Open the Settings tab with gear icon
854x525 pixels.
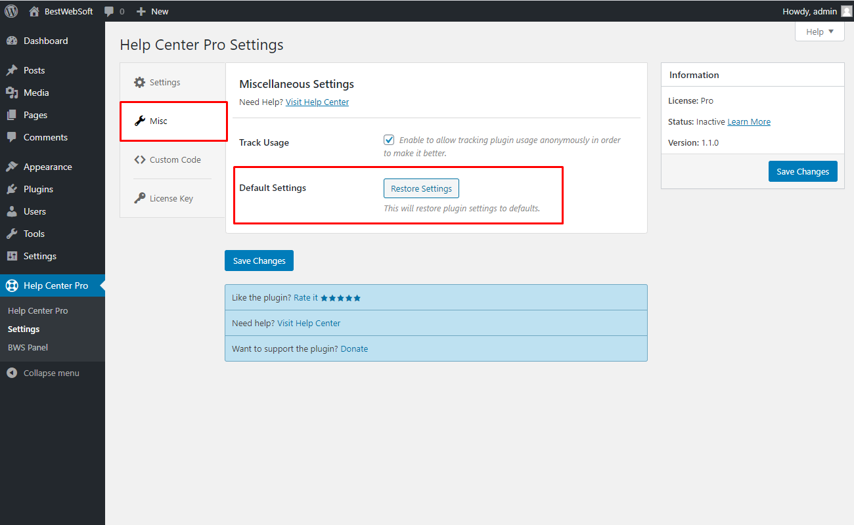[173, 83]
